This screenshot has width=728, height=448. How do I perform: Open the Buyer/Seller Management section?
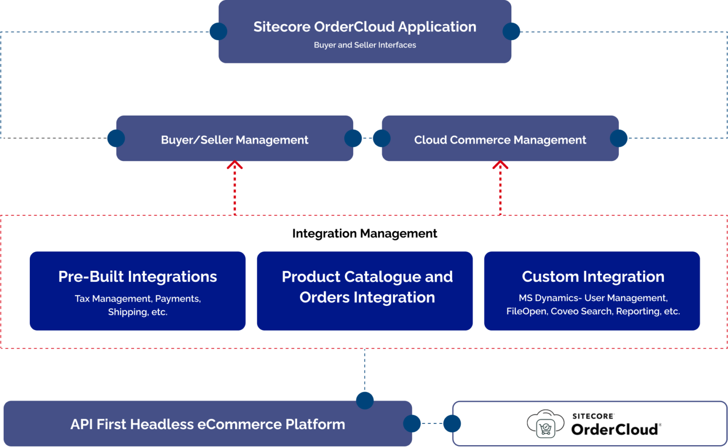click(x=235, y=139)
